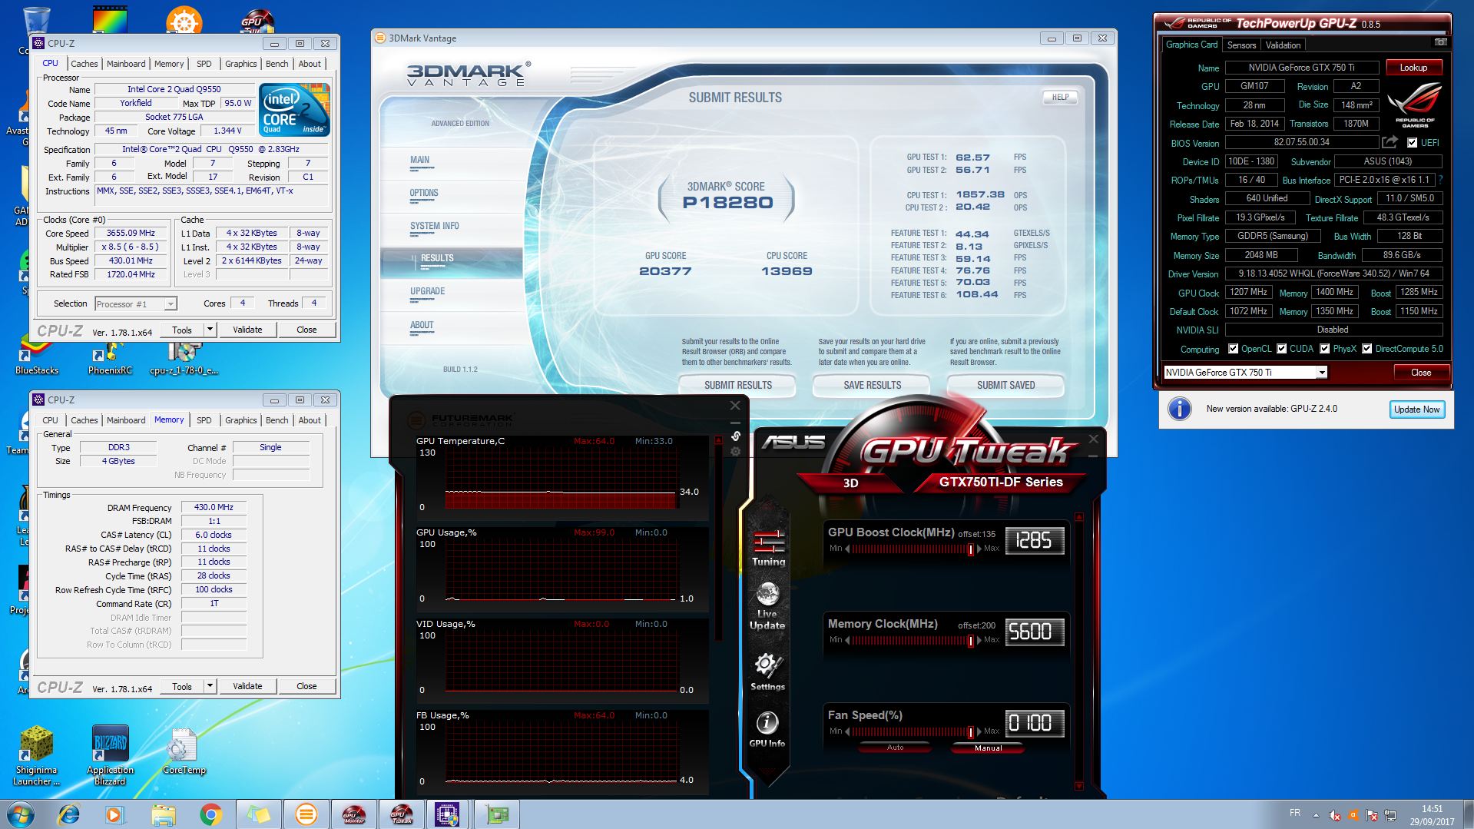Open Bench tab in bottom CPU-Z window
The image size is (1474, 829).
(x=277, y=420)
